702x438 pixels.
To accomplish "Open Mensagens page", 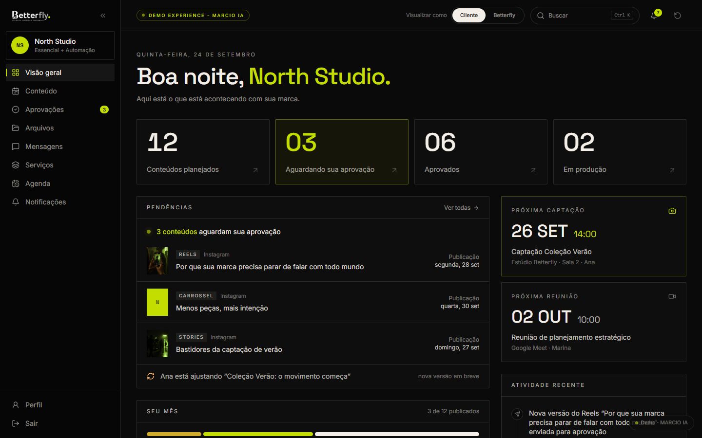I will 60,146.
